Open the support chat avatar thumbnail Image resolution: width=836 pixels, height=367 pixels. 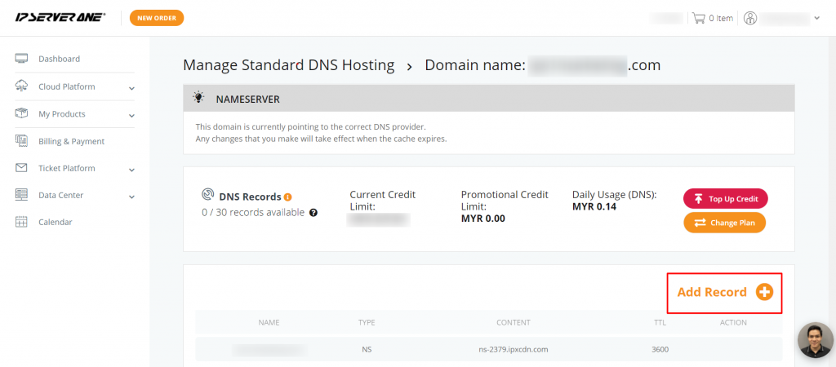pos(816,340)
